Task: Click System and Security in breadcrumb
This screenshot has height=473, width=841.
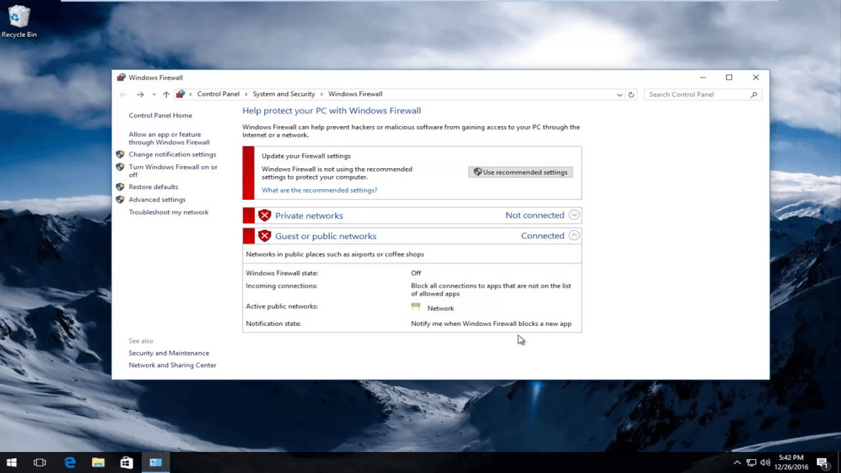Action: coord(284,94)
